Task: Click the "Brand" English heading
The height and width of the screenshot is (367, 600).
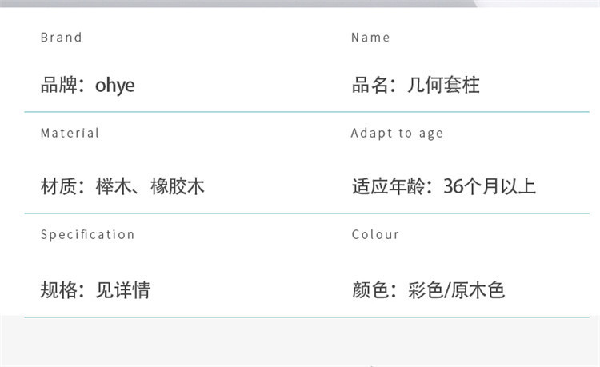Action: [x=62, y=38]
